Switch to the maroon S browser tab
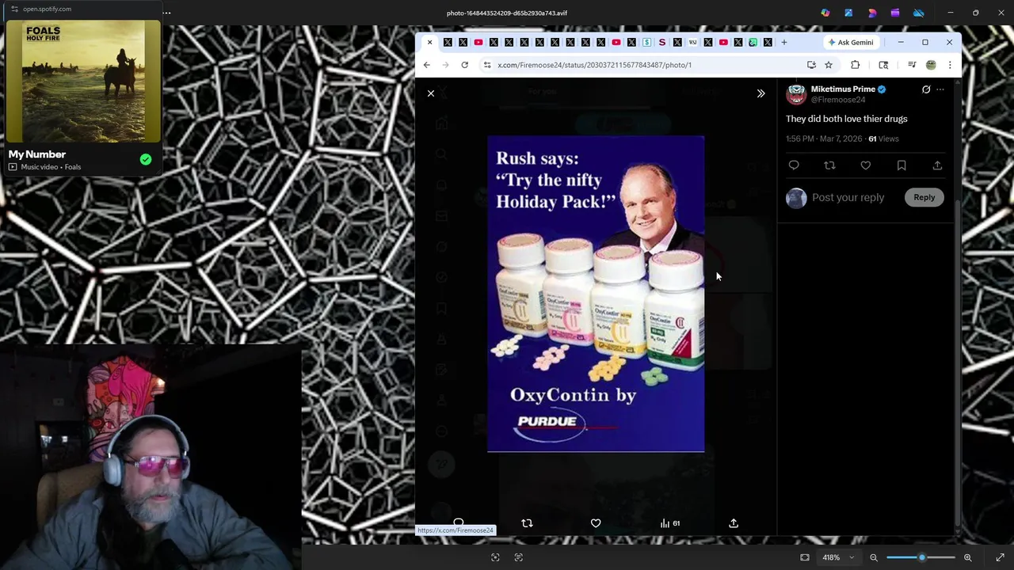The height and width of the screenshot is (570, 1014). click(662, 42)
